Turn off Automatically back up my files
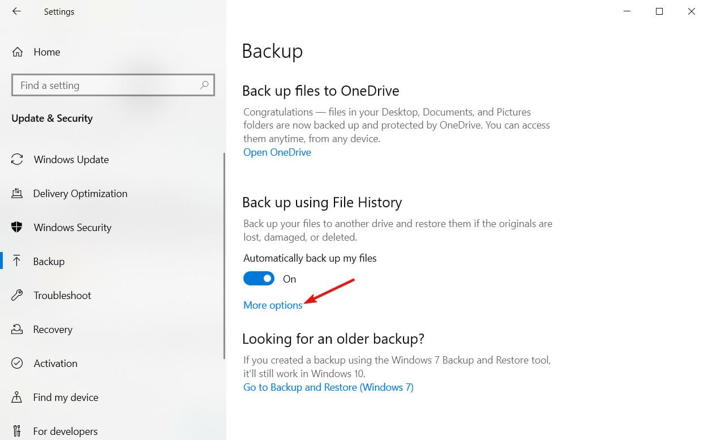Image resolution: width=708 pixels, height=440 pixels. pos(259,279)
